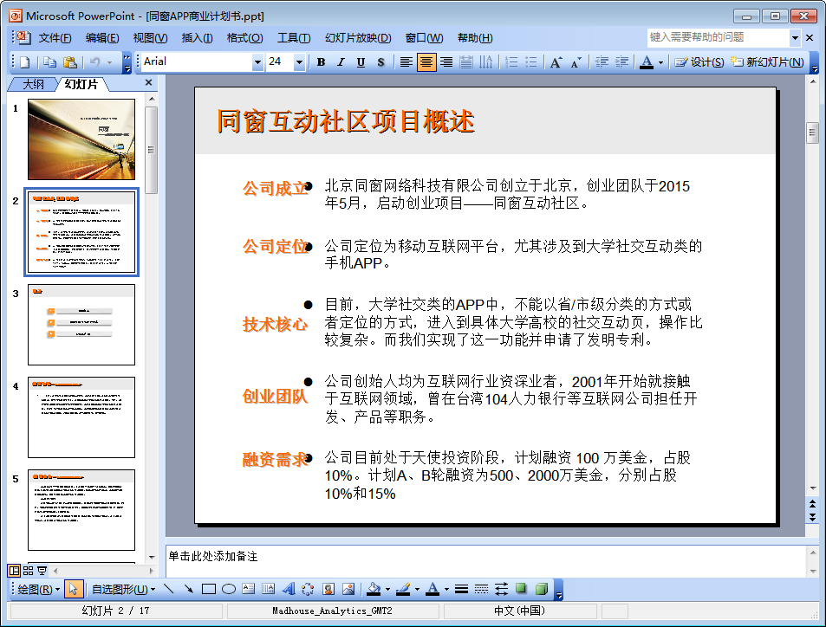The image size is (826, 627).
Task: Switch to normal view icon
Action: (14, 571)
